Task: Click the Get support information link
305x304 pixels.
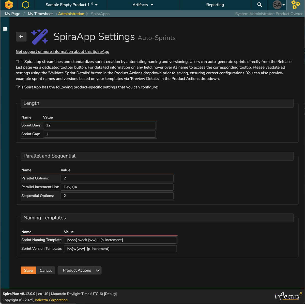Action: point(63,51)
